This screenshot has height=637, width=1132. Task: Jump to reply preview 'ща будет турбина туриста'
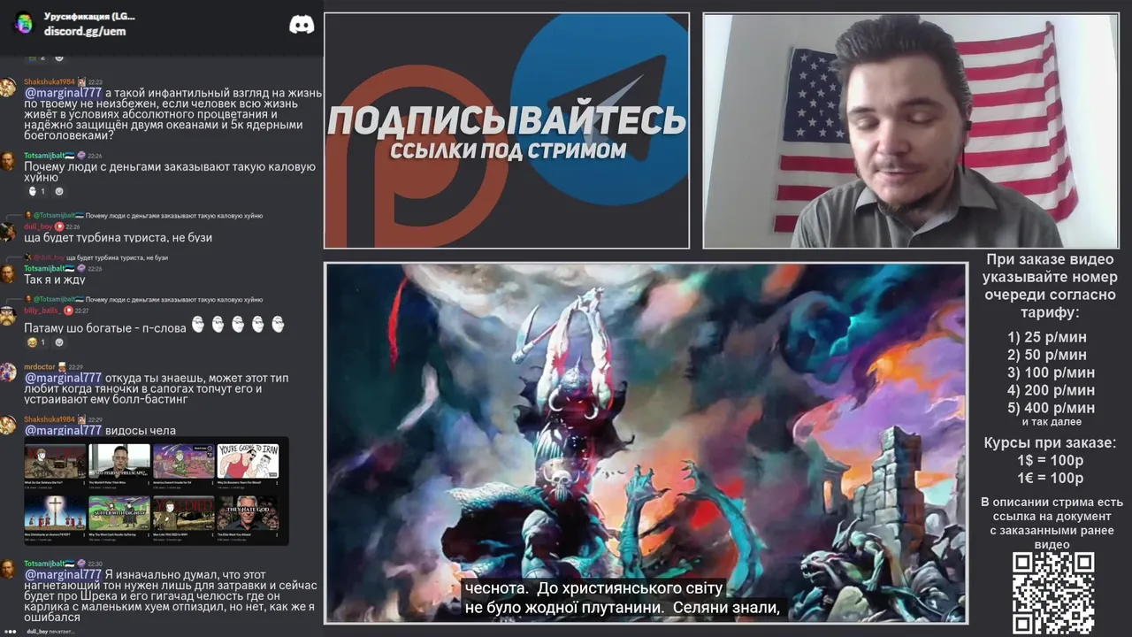tap(96, 257)
